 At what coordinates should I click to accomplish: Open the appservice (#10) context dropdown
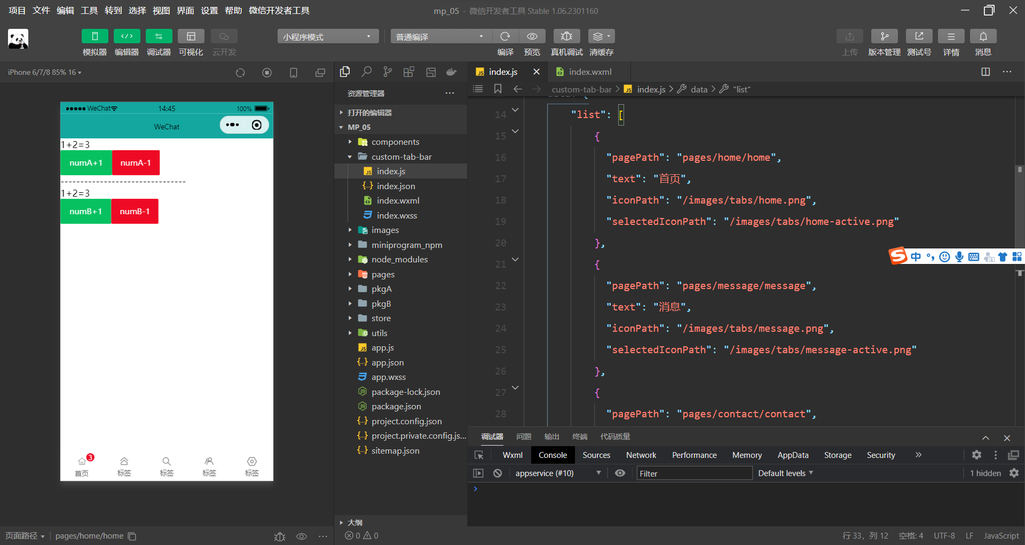(558, 473)
